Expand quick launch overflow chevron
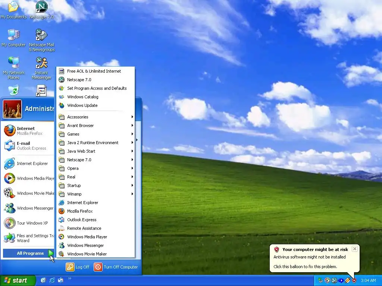 69,279
